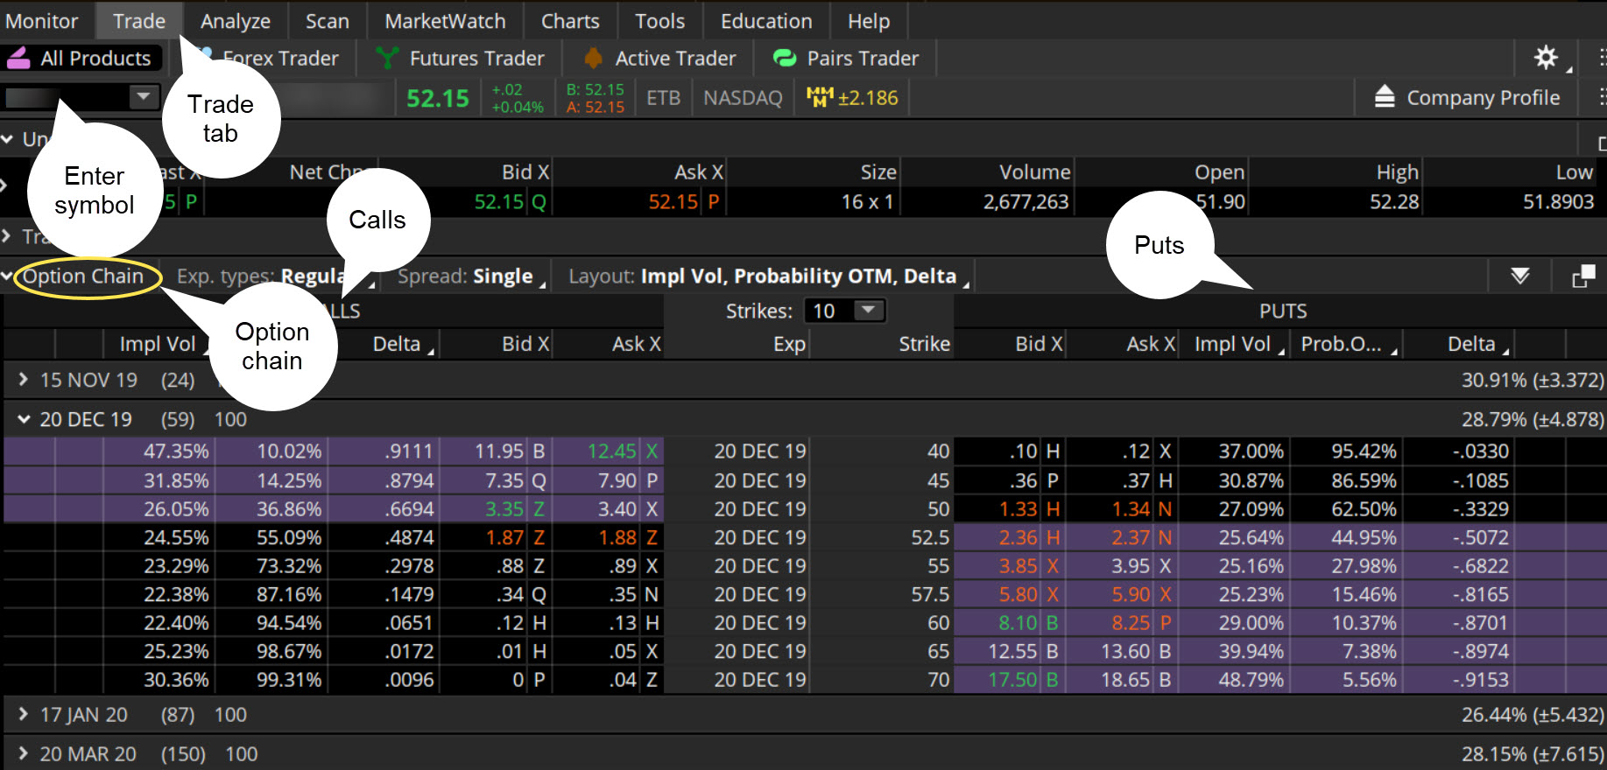Image resolution: width=1607 pixels, height=770 pixels.
Task: Expand the 15 NOV 19 expiration
Action: point(24,380)
